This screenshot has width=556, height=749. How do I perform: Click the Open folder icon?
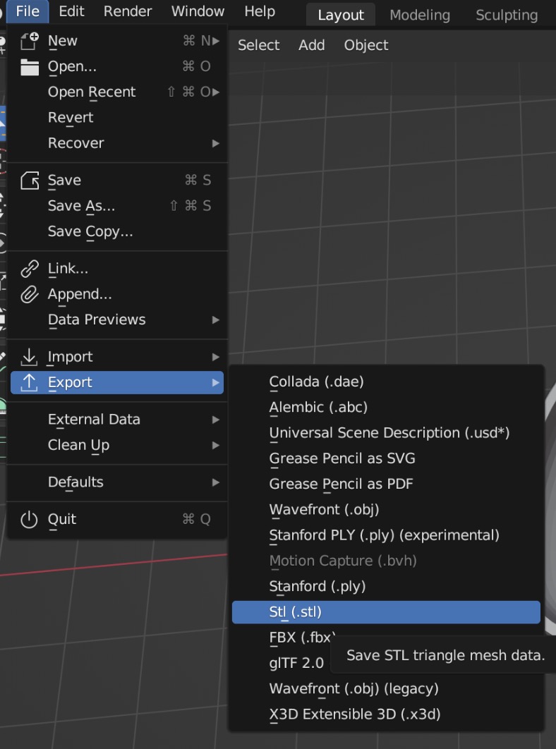pos(29,67)
